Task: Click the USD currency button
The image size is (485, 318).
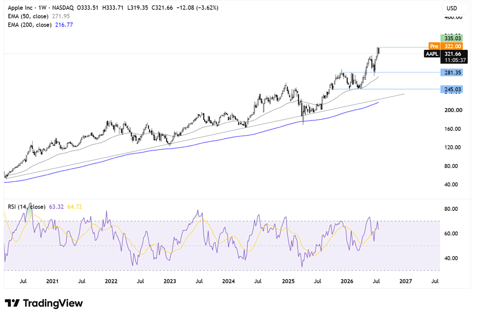Action: pyautogui.click(x=455, y=8)
